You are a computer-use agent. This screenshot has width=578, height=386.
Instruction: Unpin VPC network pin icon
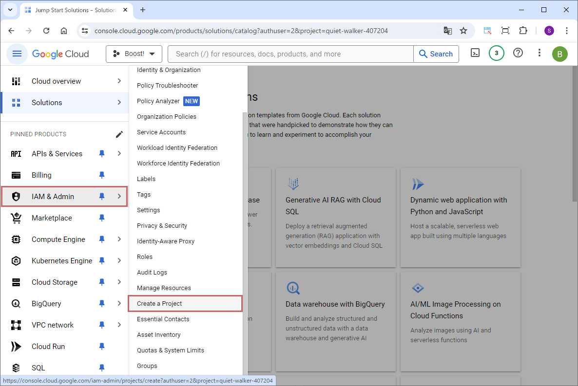(102, 325)
